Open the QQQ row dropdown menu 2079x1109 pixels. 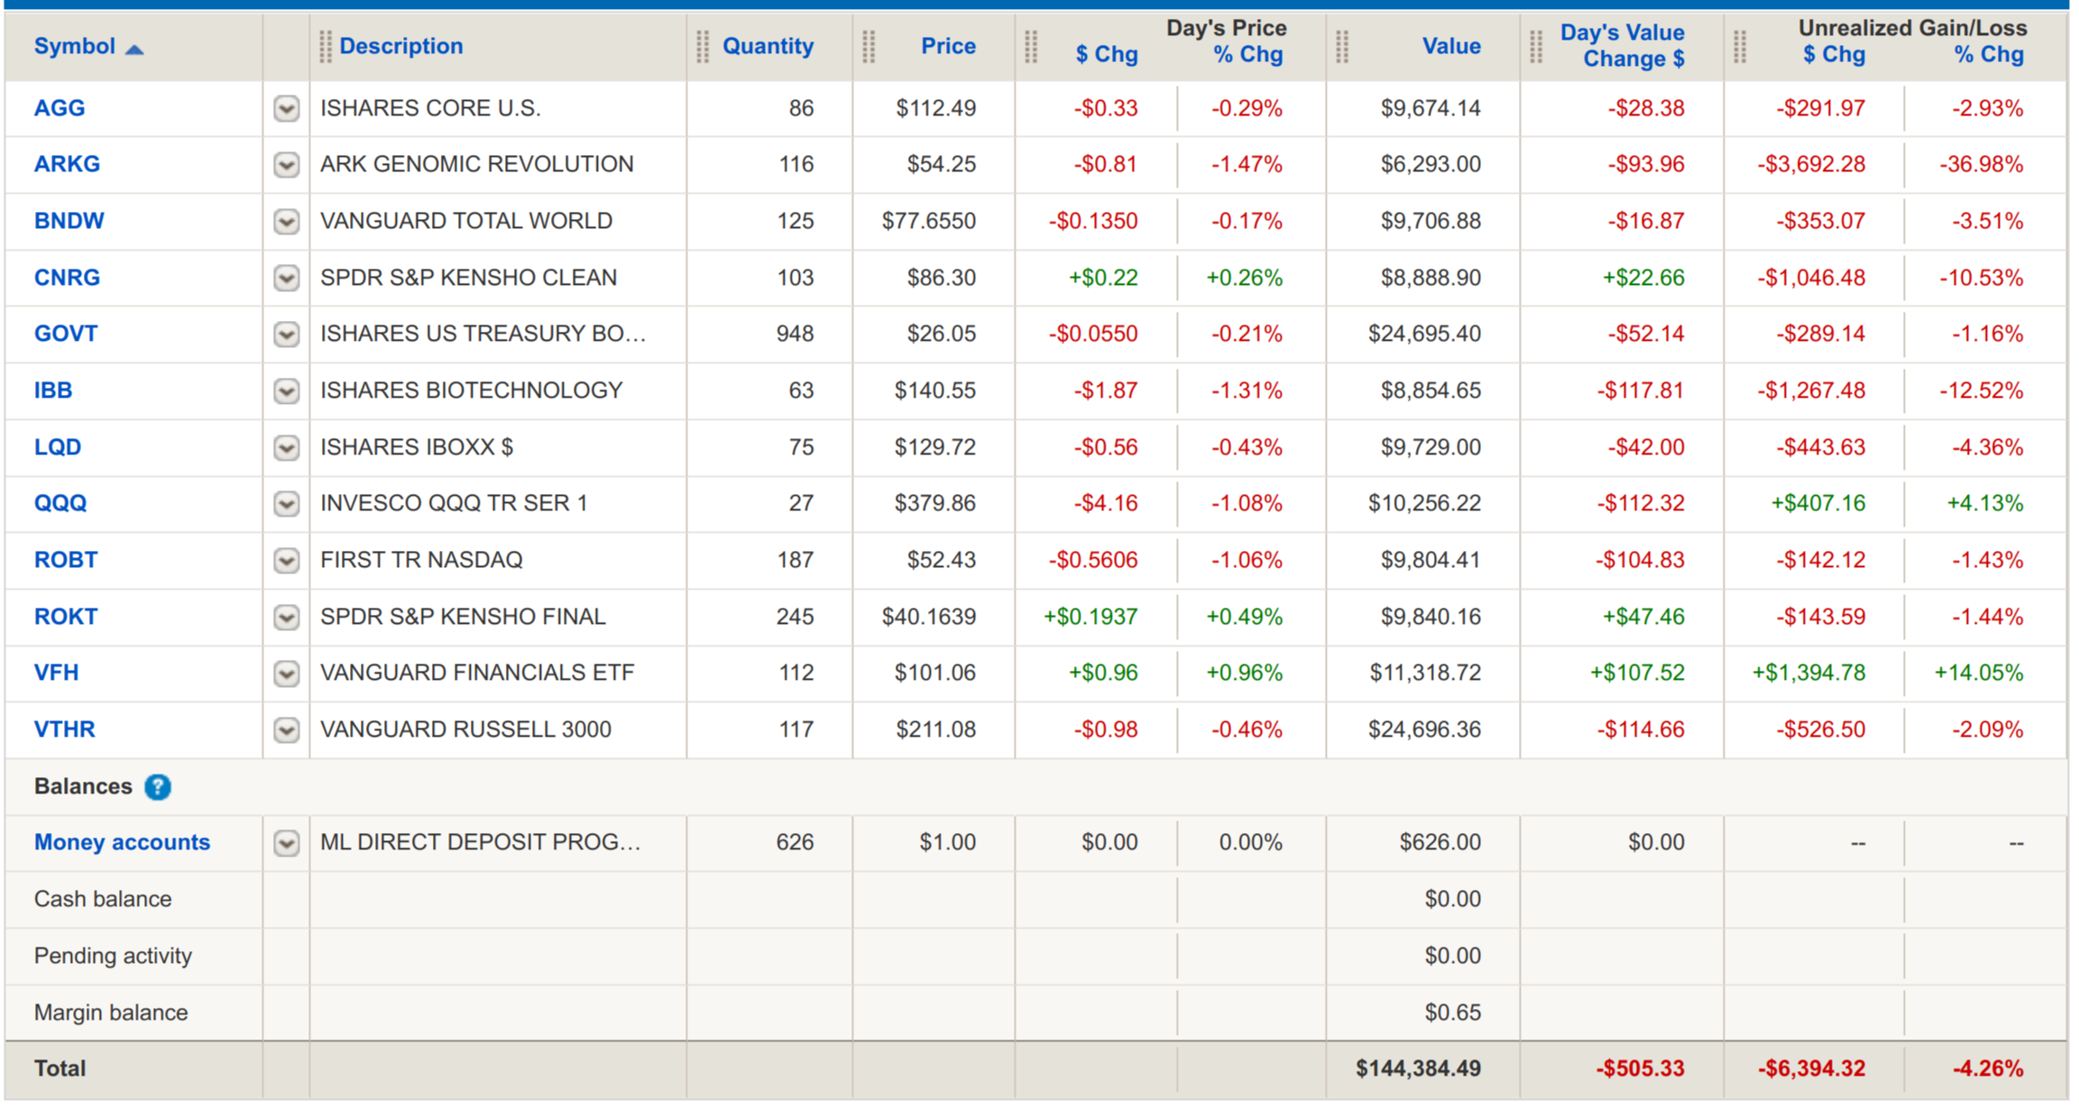pos(286,504)
